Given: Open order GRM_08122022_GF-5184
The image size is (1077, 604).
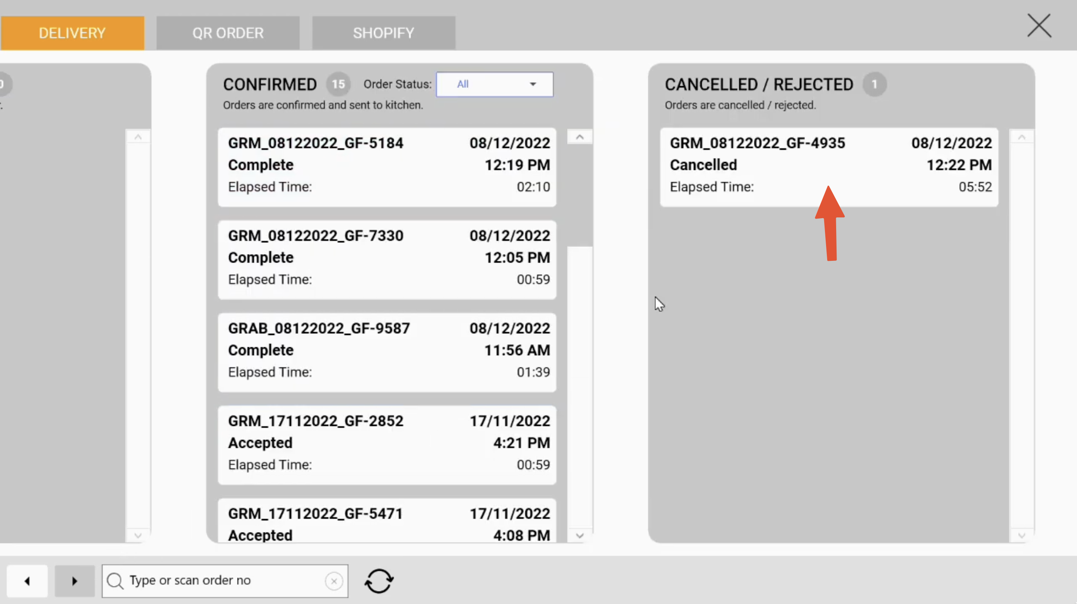Looking at the screenshot, I should point(387,167).
